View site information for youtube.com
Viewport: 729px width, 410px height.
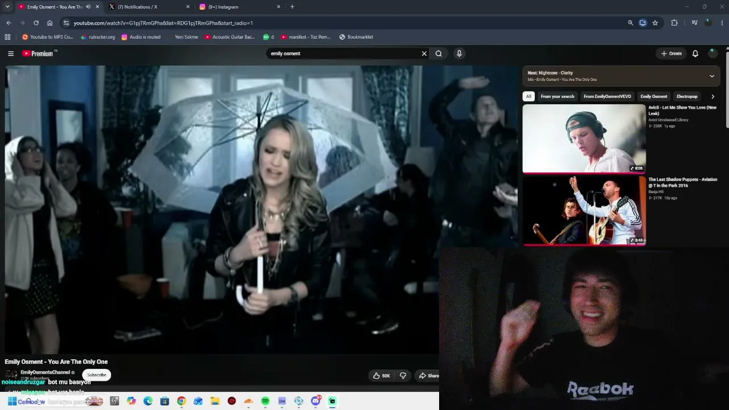click(66, 23)
